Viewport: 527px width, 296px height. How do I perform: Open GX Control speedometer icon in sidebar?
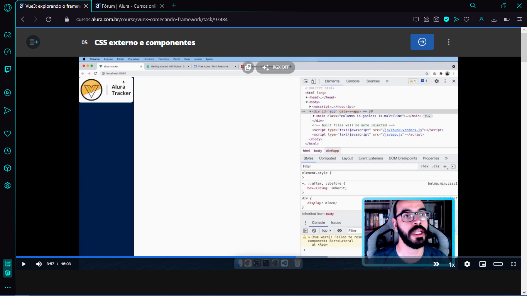point(7,52)
